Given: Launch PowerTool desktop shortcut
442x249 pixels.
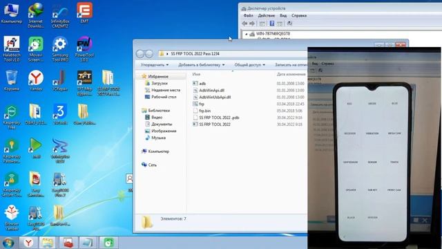Looking at the screenshot, I should pyautogui.click(x=84, y=49).
